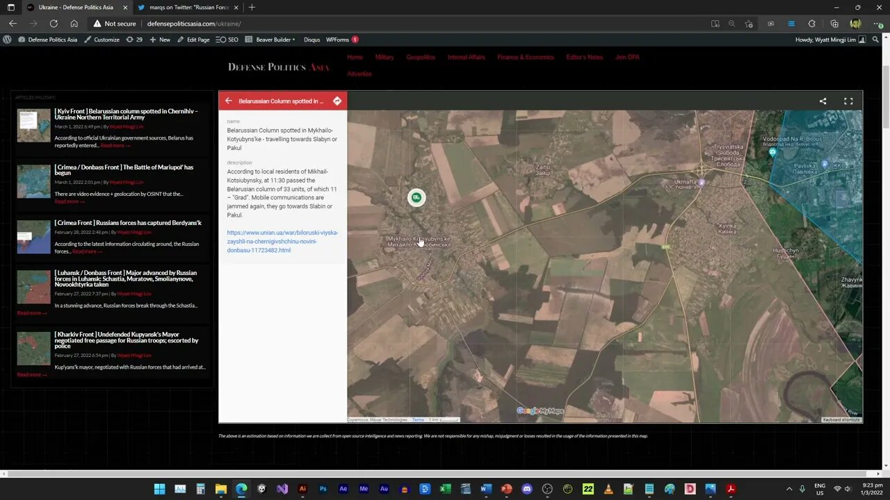Image resolution: width=890 pixels, height=500 pixels.
Task: Open Word from the taskbar
Action: point(486,489)
